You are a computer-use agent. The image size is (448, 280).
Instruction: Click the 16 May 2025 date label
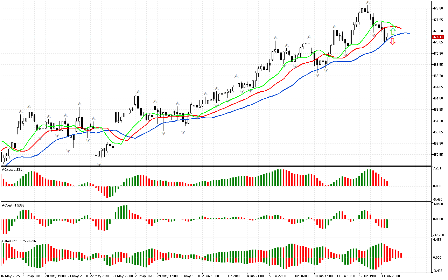click(10, 276)
